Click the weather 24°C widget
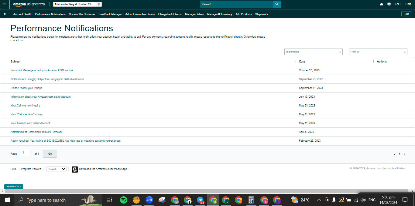 tap(300, 200)
